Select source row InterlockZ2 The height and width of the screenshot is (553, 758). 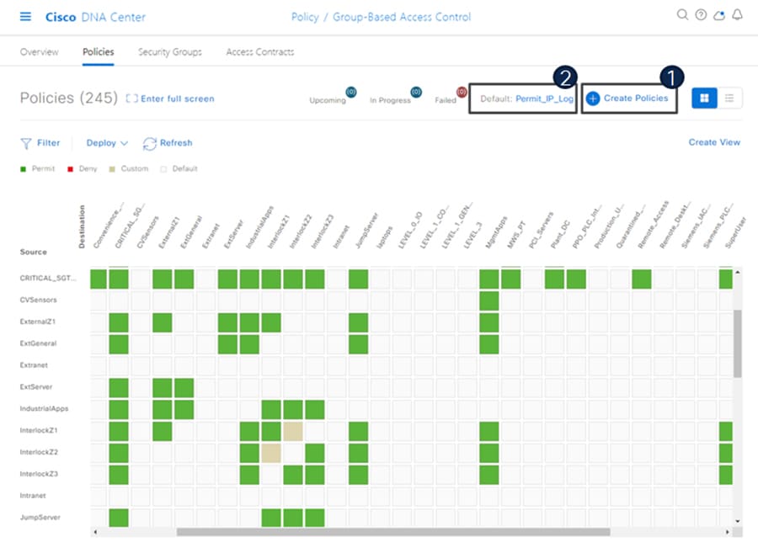39,452
